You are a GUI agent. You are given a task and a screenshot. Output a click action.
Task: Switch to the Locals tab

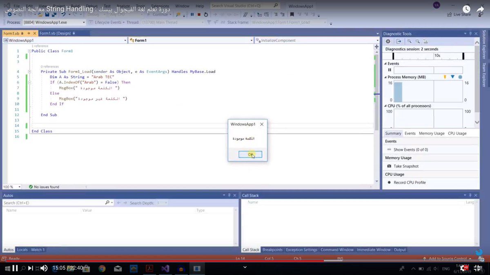[22, 250]
